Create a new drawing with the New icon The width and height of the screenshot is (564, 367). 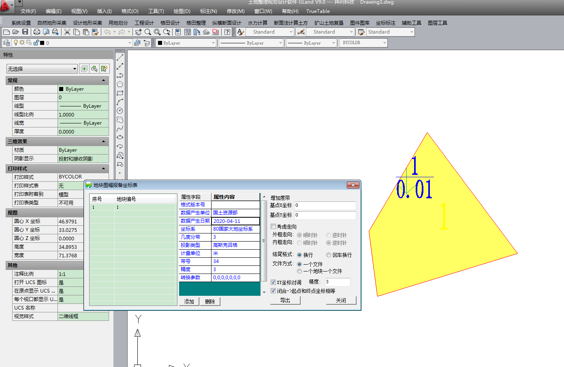6,32
